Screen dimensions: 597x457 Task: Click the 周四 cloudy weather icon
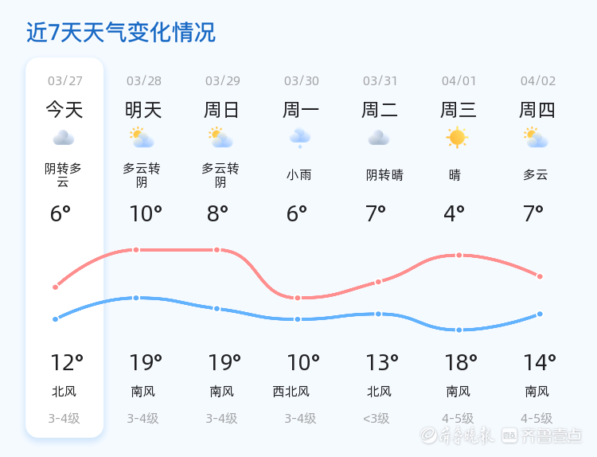point(536,139)
